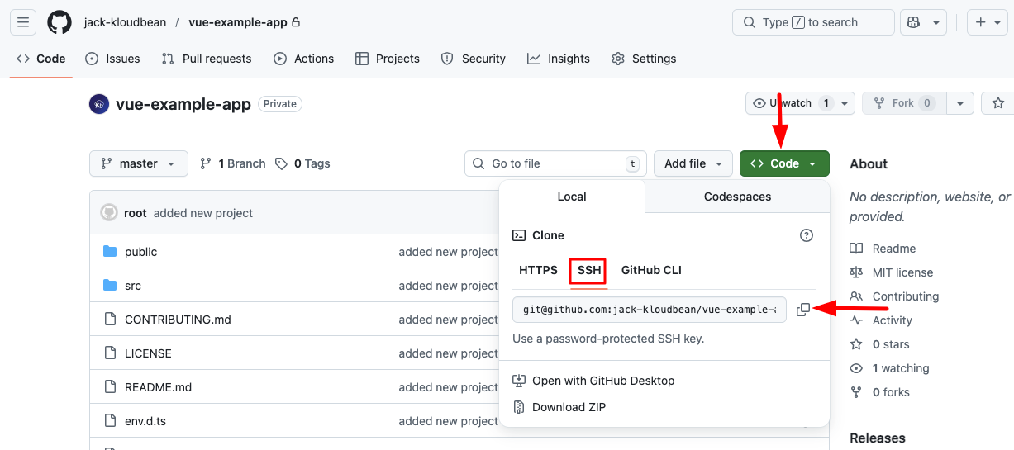Open the Add file dropdown

coord(693,163)
